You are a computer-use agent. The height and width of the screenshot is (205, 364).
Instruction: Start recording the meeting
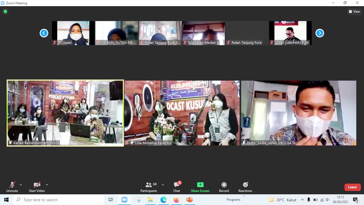click(x=224, y=187)
